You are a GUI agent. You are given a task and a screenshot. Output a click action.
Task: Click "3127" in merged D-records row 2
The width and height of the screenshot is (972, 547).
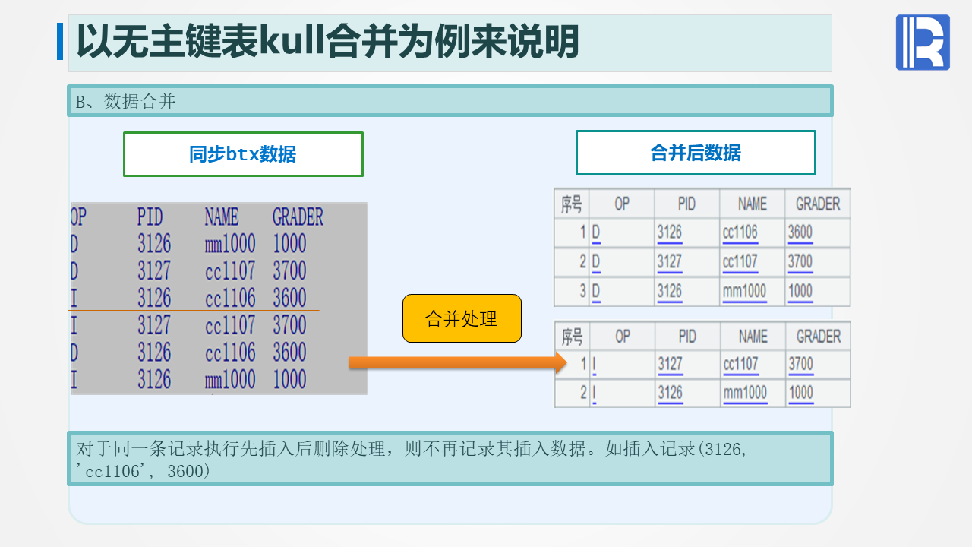click(x=670, y=261)
